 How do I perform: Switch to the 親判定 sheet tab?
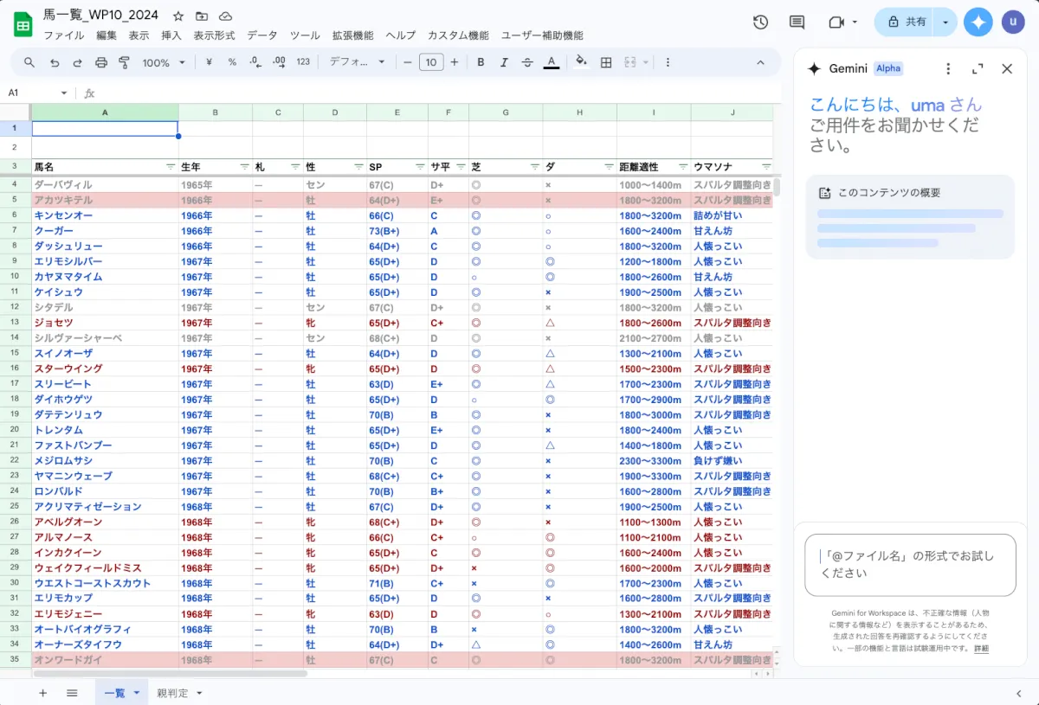(x=172, y=693)
